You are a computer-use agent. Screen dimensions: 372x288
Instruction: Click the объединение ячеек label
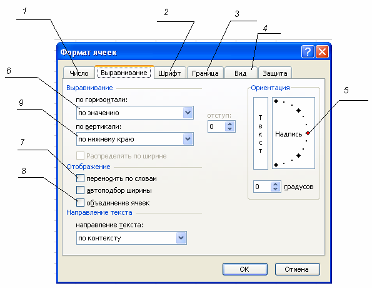click(118, 203)
